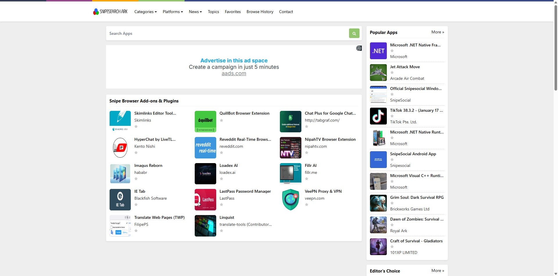Open Official Snipesocial Windows thumbnail

(x=378, y=94)
